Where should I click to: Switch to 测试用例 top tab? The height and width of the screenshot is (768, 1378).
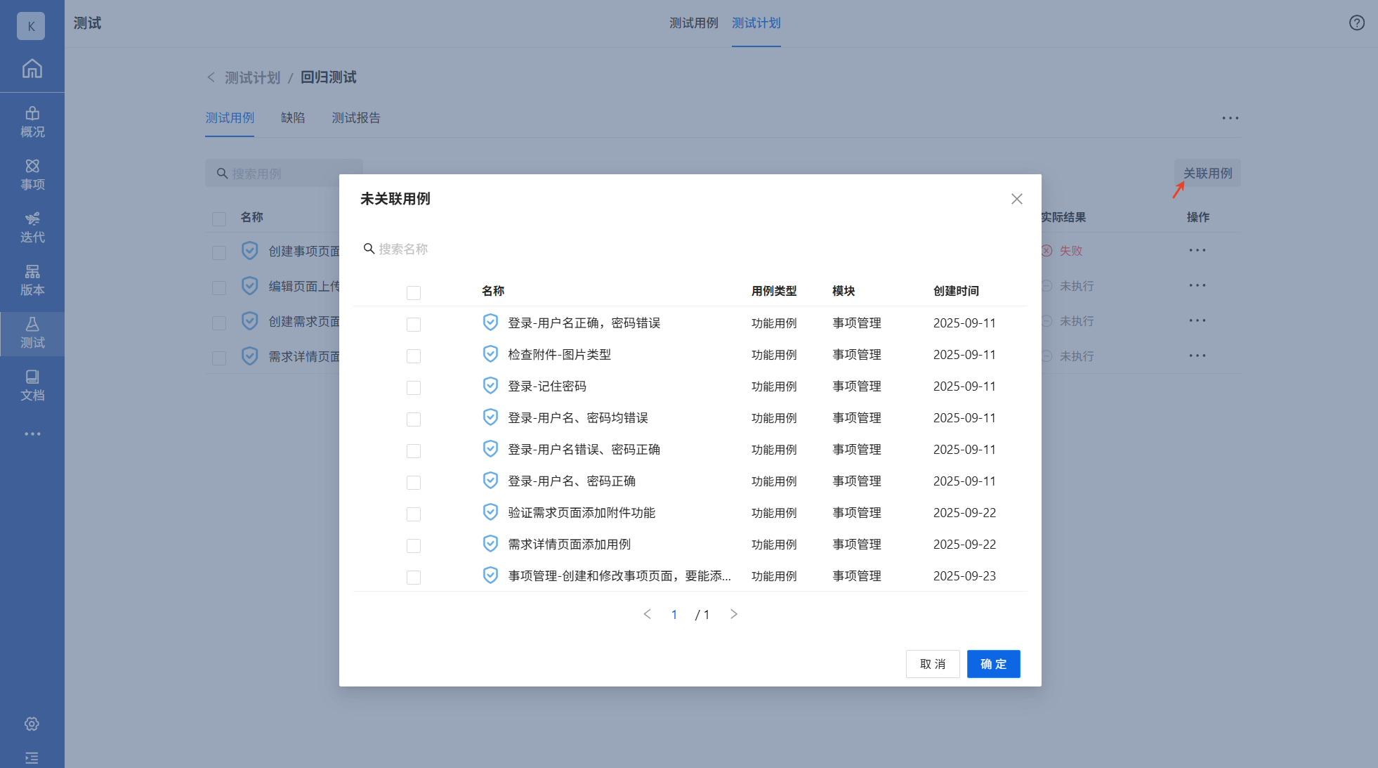(693, 23)
